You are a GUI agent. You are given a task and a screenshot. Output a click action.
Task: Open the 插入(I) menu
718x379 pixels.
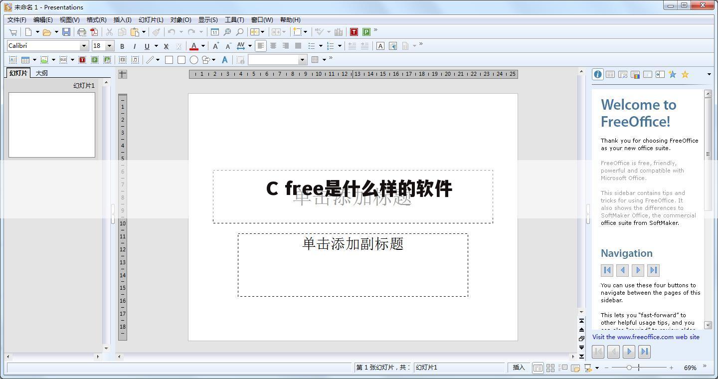point(122,19)
